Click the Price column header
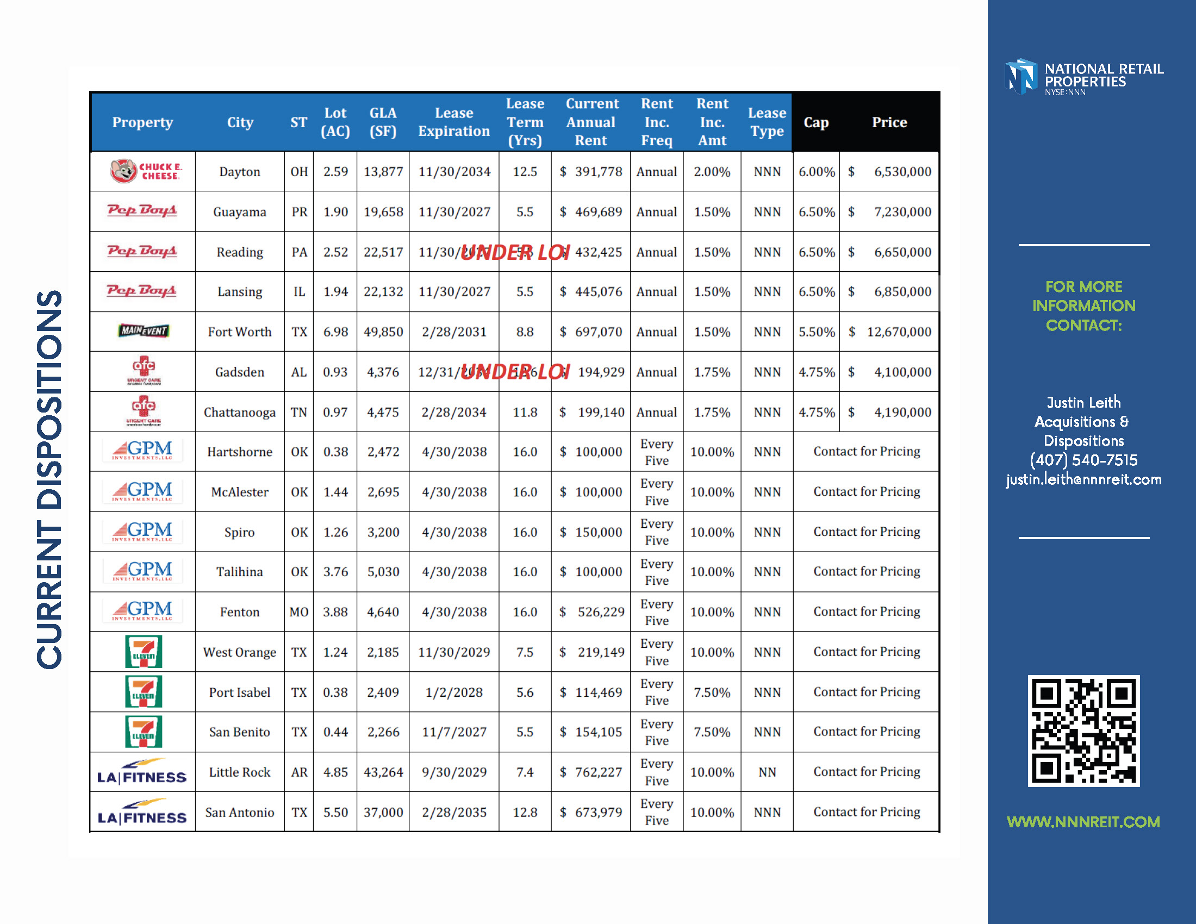Viewport: 1196px width, 924px height. point(889,122)
